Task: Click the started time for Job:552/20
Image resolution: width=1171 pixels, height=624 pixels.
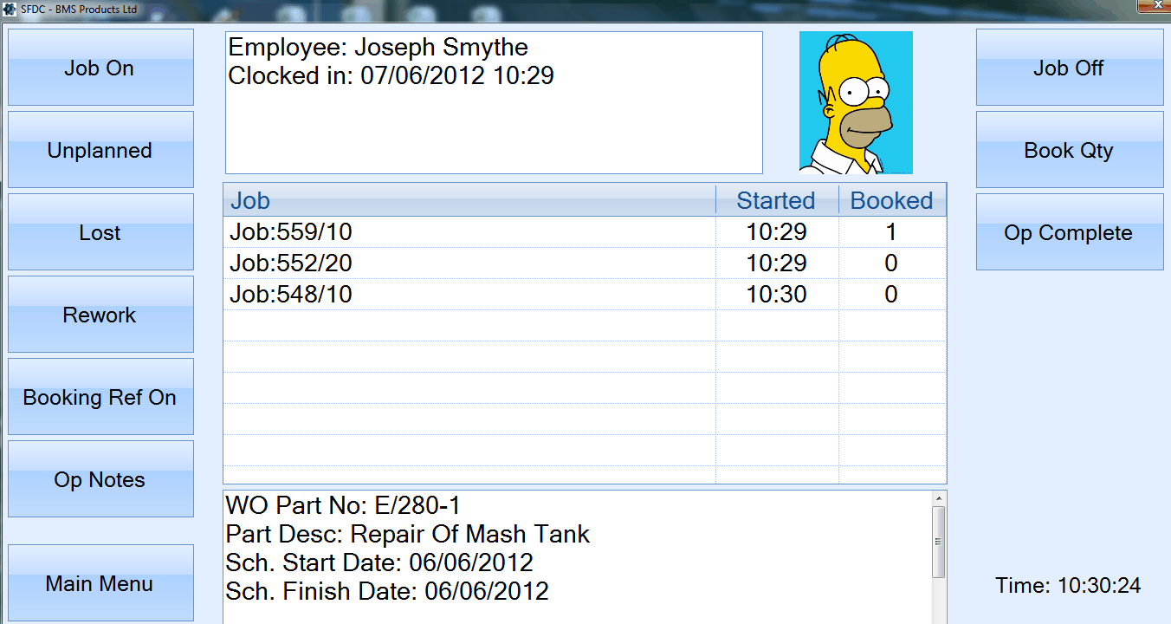Action: coord(777,263)
